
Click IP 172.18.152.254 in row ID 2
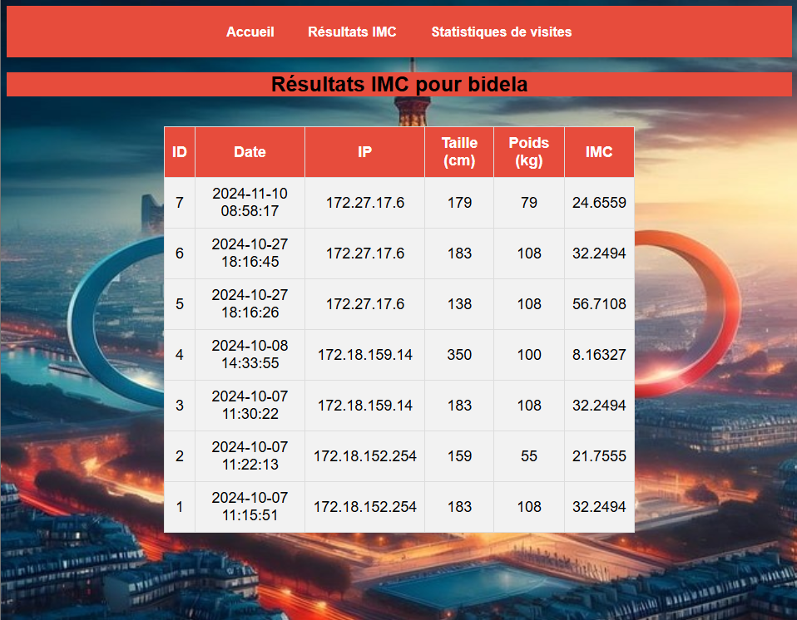pyautogui.click(x=365, y=456)
